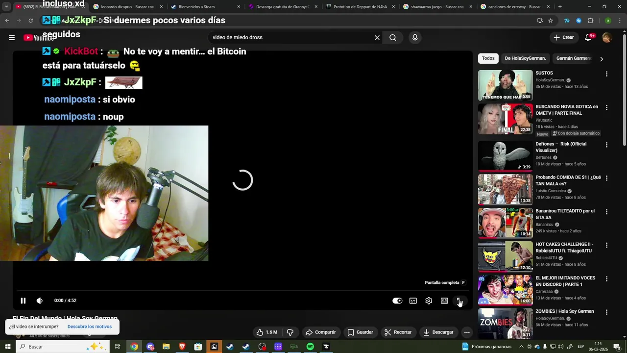627x353 pixels.
Task: Clear the YouTube search box text
Action: (x=377, y=37)
